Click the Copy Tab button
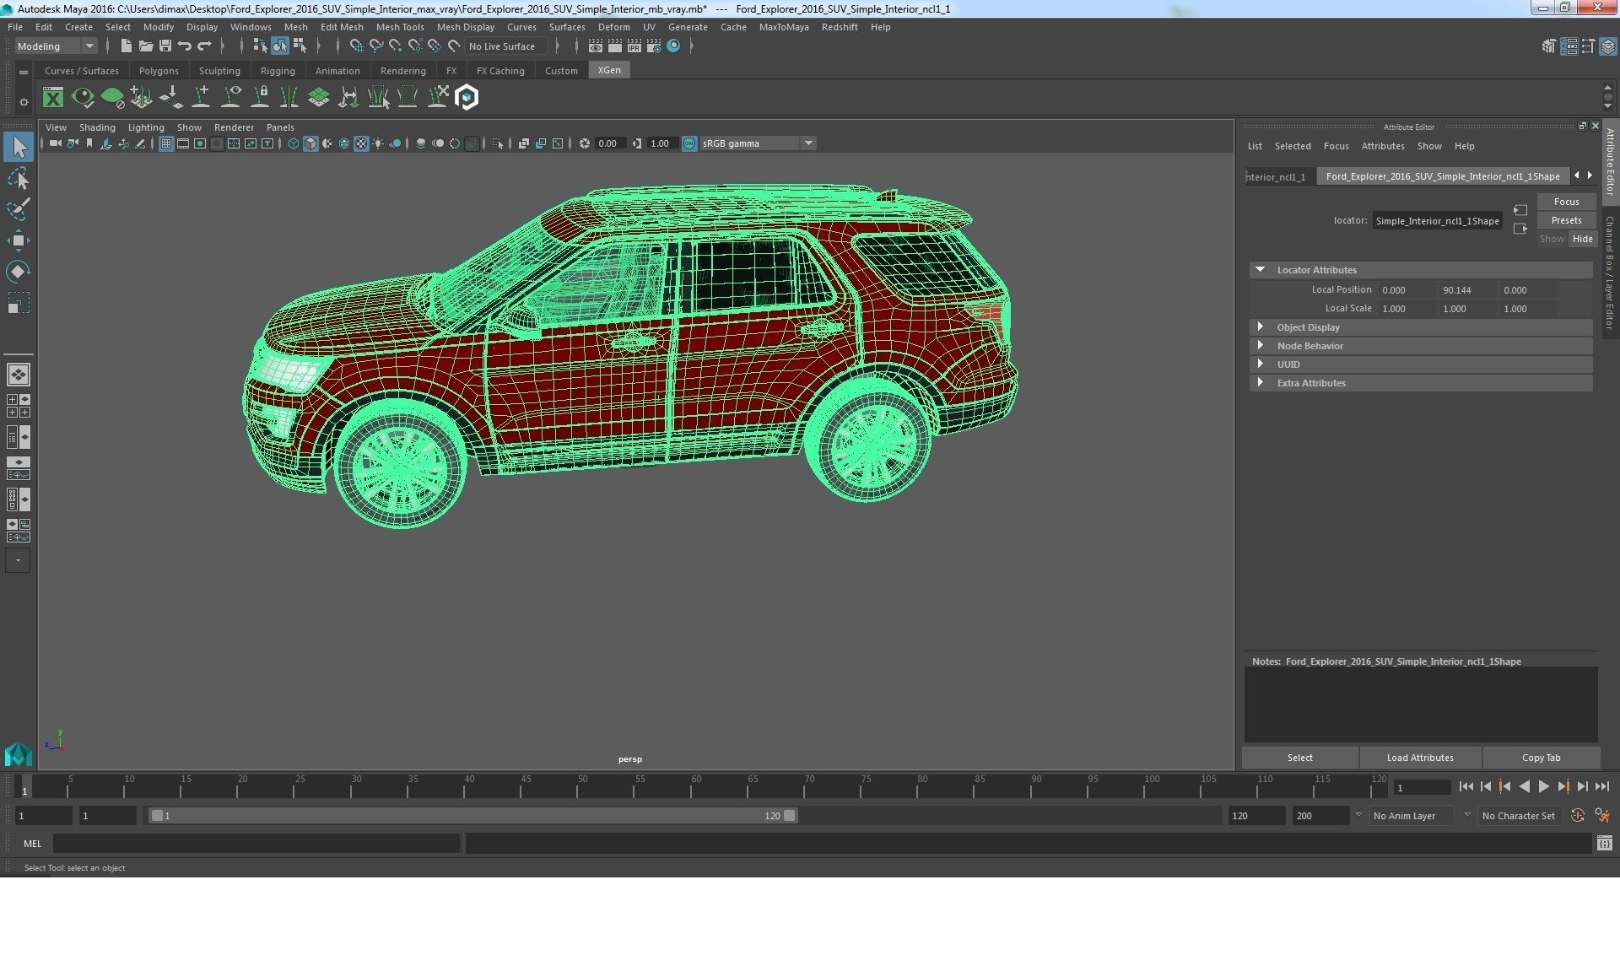 1541,758
